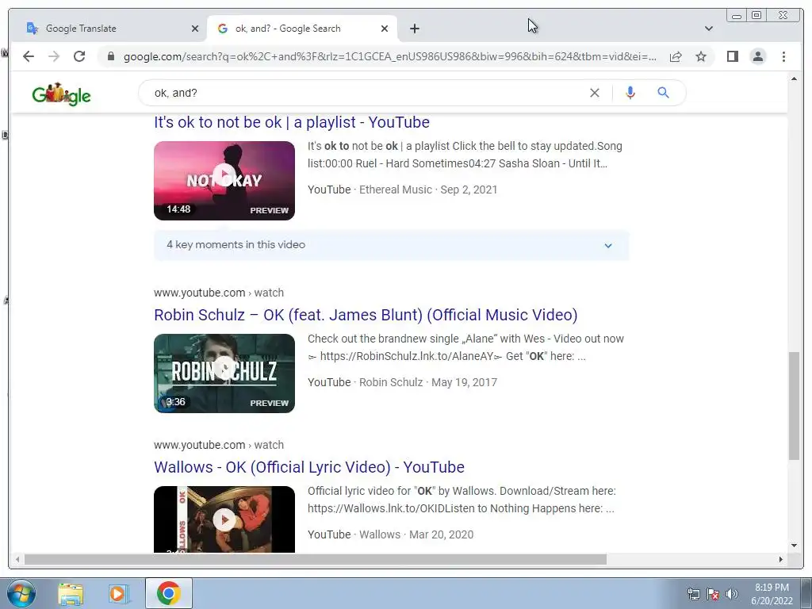
Task: Close the Google Translate tab
Action: [195, 29]
